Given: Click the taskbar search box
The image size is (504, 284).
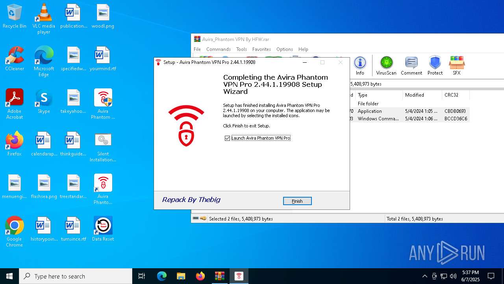Looking at the screenshot, I should click(76, 276).
